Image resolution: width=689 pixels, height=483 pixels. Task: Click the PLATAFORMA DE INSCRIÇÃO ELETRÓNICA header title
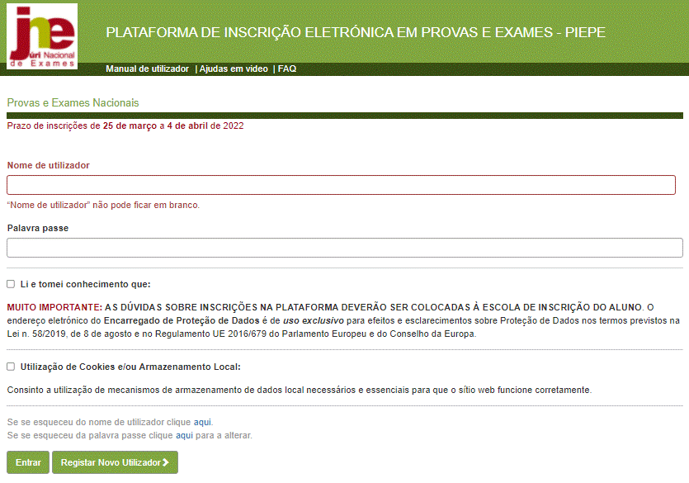[x=356, y=33]
